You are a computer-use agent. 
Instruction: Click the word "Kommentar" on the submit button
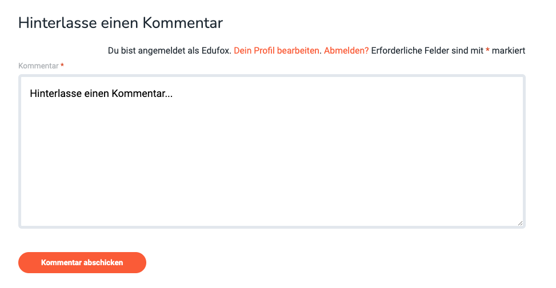tap(62, 263)
